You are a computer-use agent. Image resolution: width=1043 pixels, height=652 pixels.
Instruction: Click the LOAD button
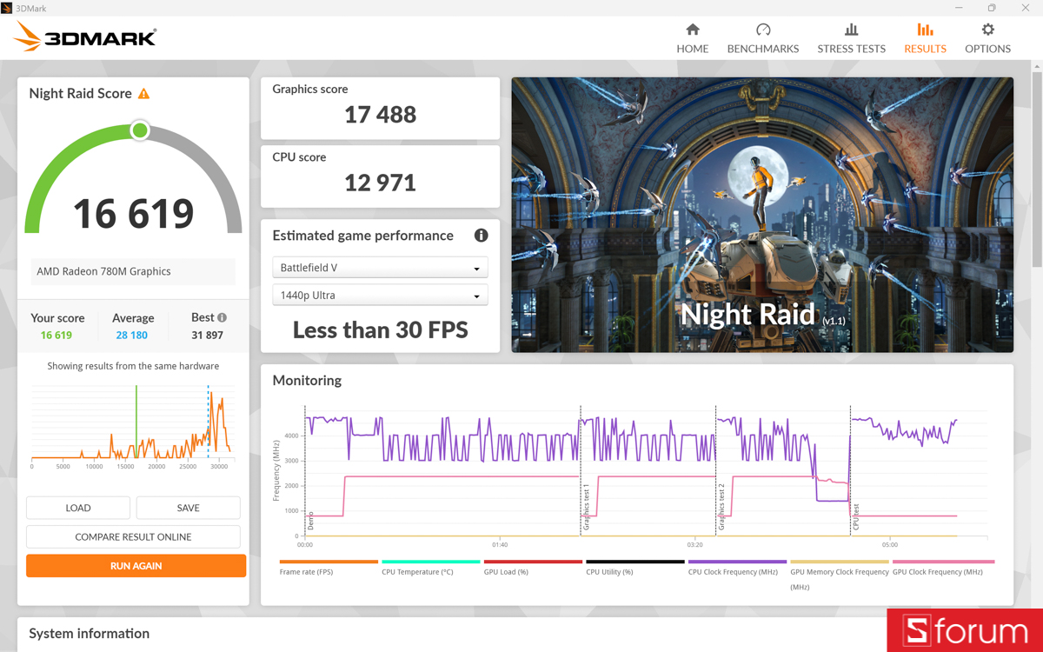[x=78, y=508]
